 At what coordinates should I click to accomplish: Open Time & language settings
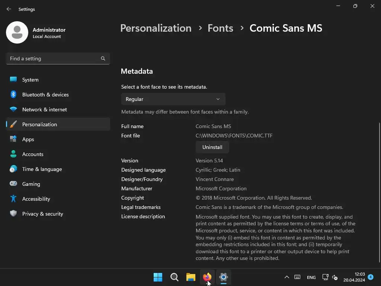(x=58, y=169)
